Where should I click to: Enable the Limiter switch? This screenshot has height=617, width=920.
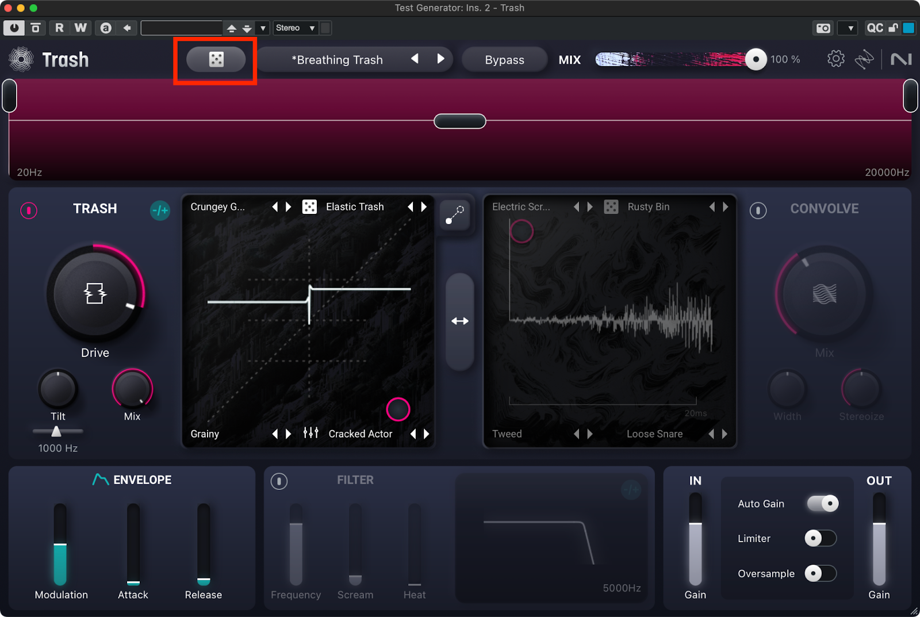point(821,538)
